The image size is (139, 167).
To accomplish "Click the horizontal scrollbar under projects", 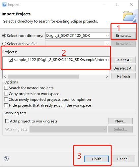I will click(x=43, y=77).
